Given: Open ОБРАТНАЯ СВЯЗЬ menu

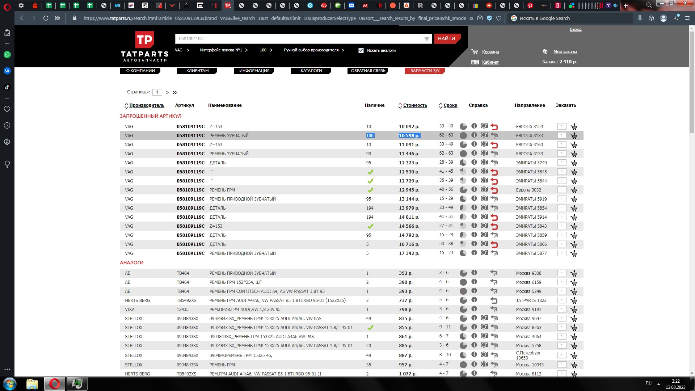Looking at the screenshot, I should [x=368, y=71].
